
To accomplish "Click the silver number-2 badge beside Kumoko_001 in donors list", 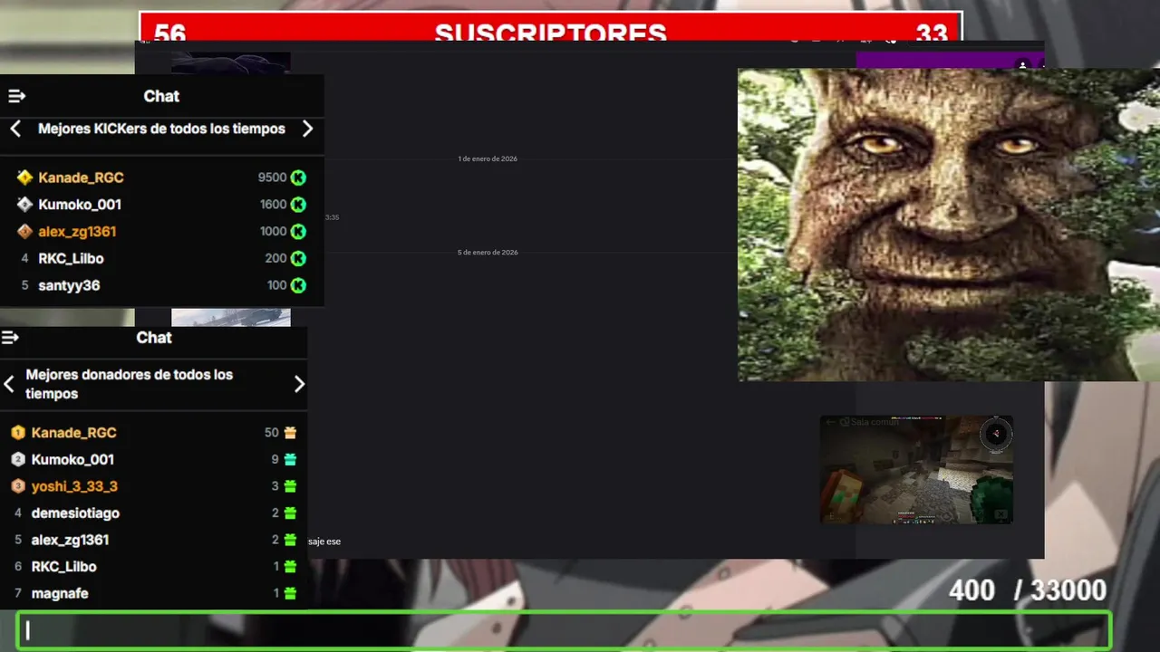I will tap(18, 459).
